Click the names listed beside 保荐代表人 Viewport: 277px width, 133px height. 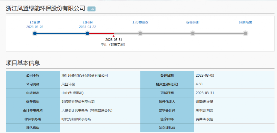pos(205,102)
